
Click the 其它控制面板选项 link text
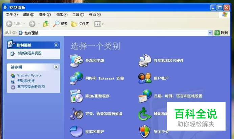[31, 86]
